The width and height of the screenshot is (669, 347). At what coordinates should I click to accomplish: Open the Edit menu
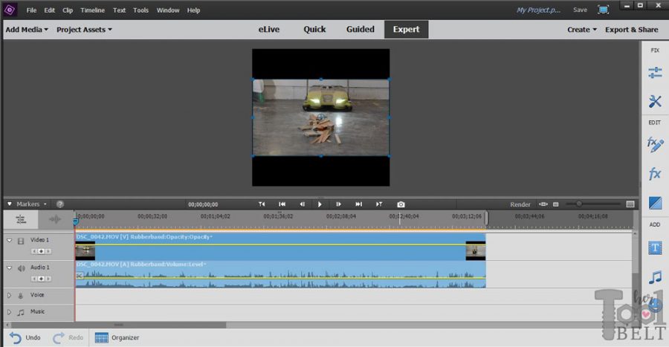coord(50,10)
